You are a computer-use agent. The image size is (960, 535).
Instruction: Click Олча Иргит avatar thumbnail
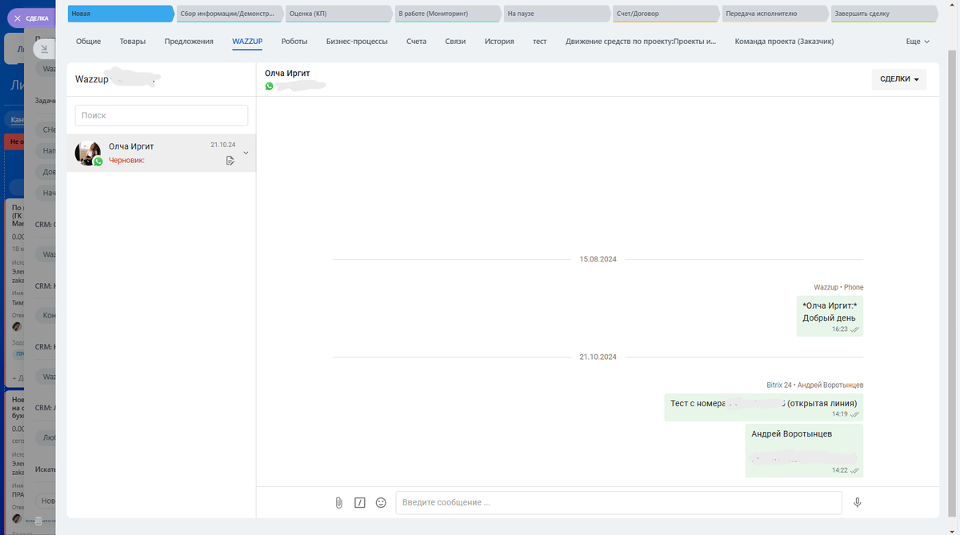(x=87, y=153)
